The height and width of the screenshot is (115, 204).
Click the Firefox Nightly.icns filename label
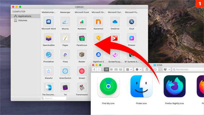point(174,103)
